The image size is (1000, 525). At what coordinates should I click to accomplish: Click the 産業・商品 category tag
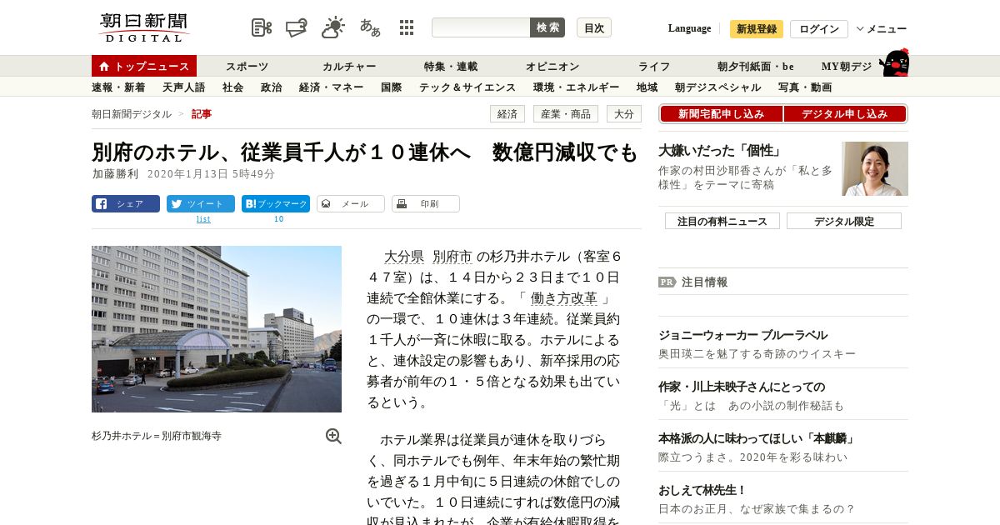[x=566, y=114]
